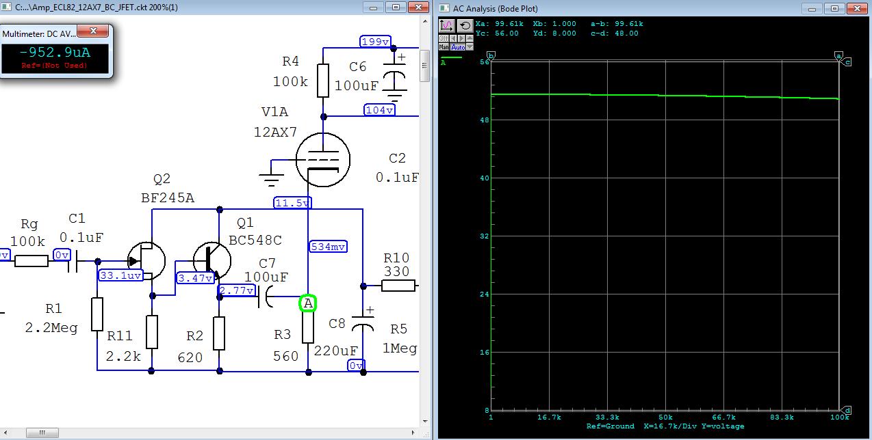872x440 pixels.
Task: Click the schematic horizontal scrollbar thumb
Action: [42, 433]
